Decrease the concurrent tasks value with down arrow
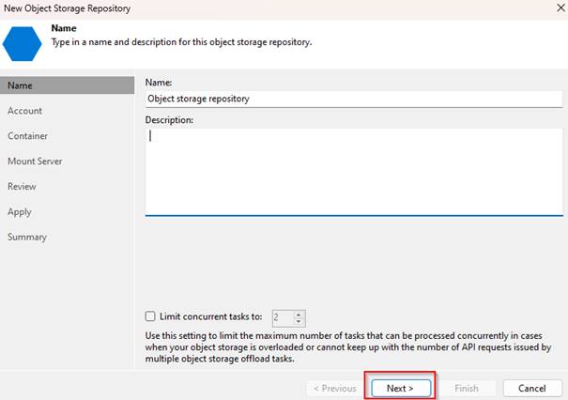This screenshot has height=400, width=568. click(299, 322)
